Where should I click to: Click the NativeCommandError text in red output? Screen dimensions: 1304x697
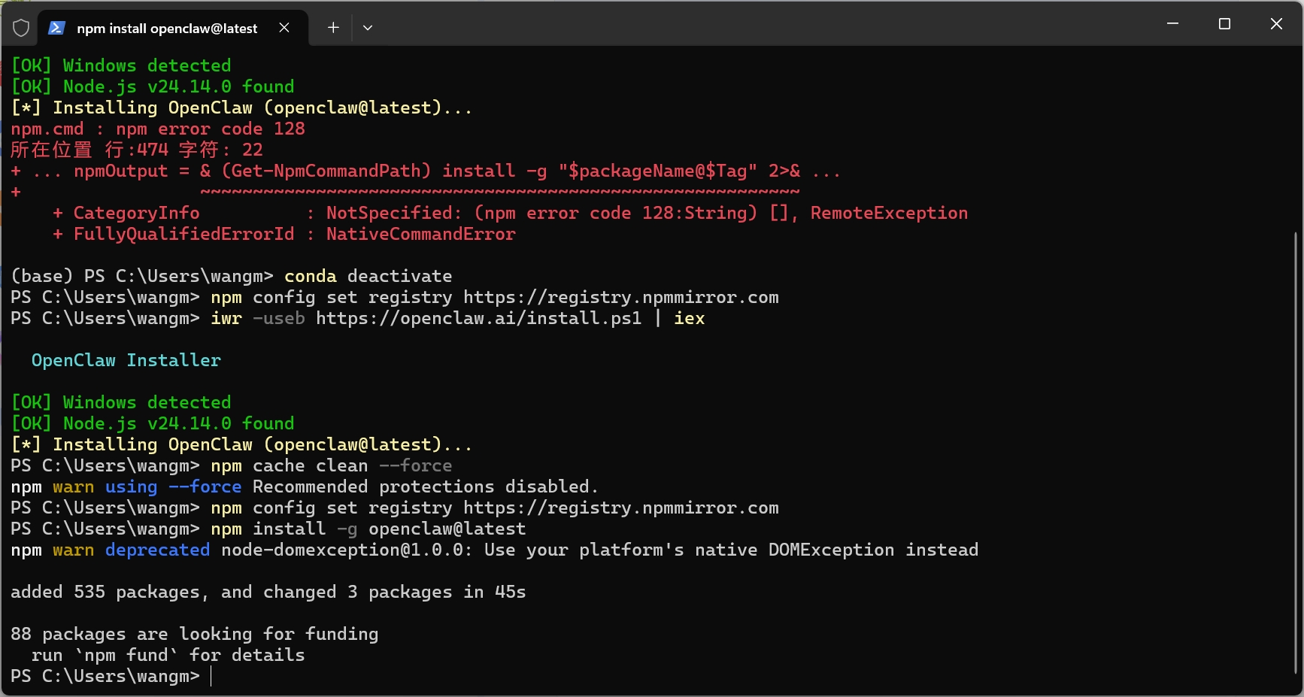coord(420,235)
